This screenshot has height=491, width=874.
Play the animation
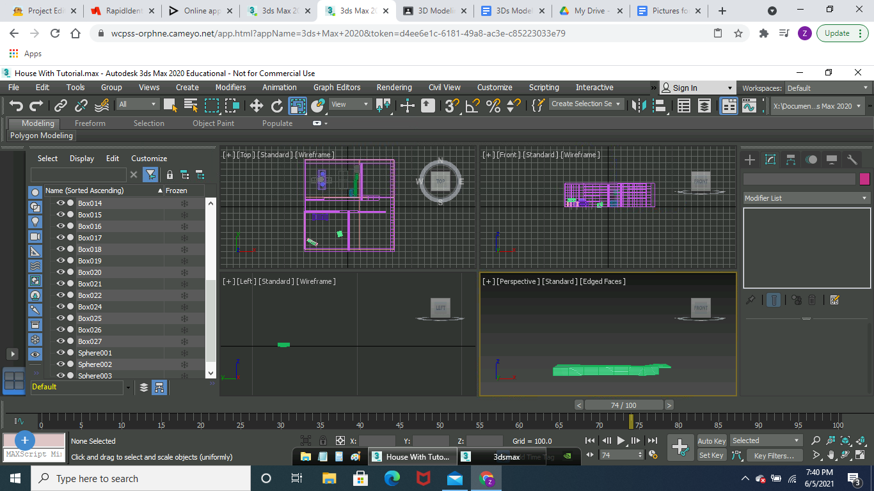(x=621, y=440)
